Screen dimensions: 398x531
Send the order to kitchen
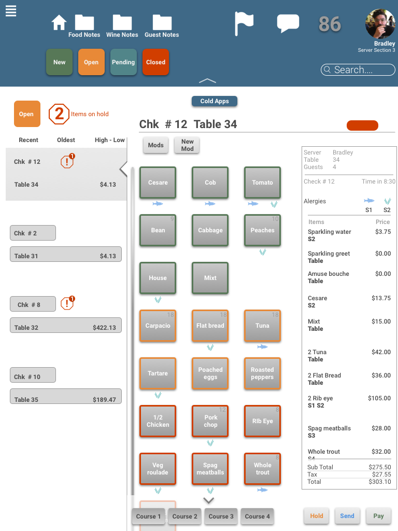pyautogui.click(x=347, y=516)
